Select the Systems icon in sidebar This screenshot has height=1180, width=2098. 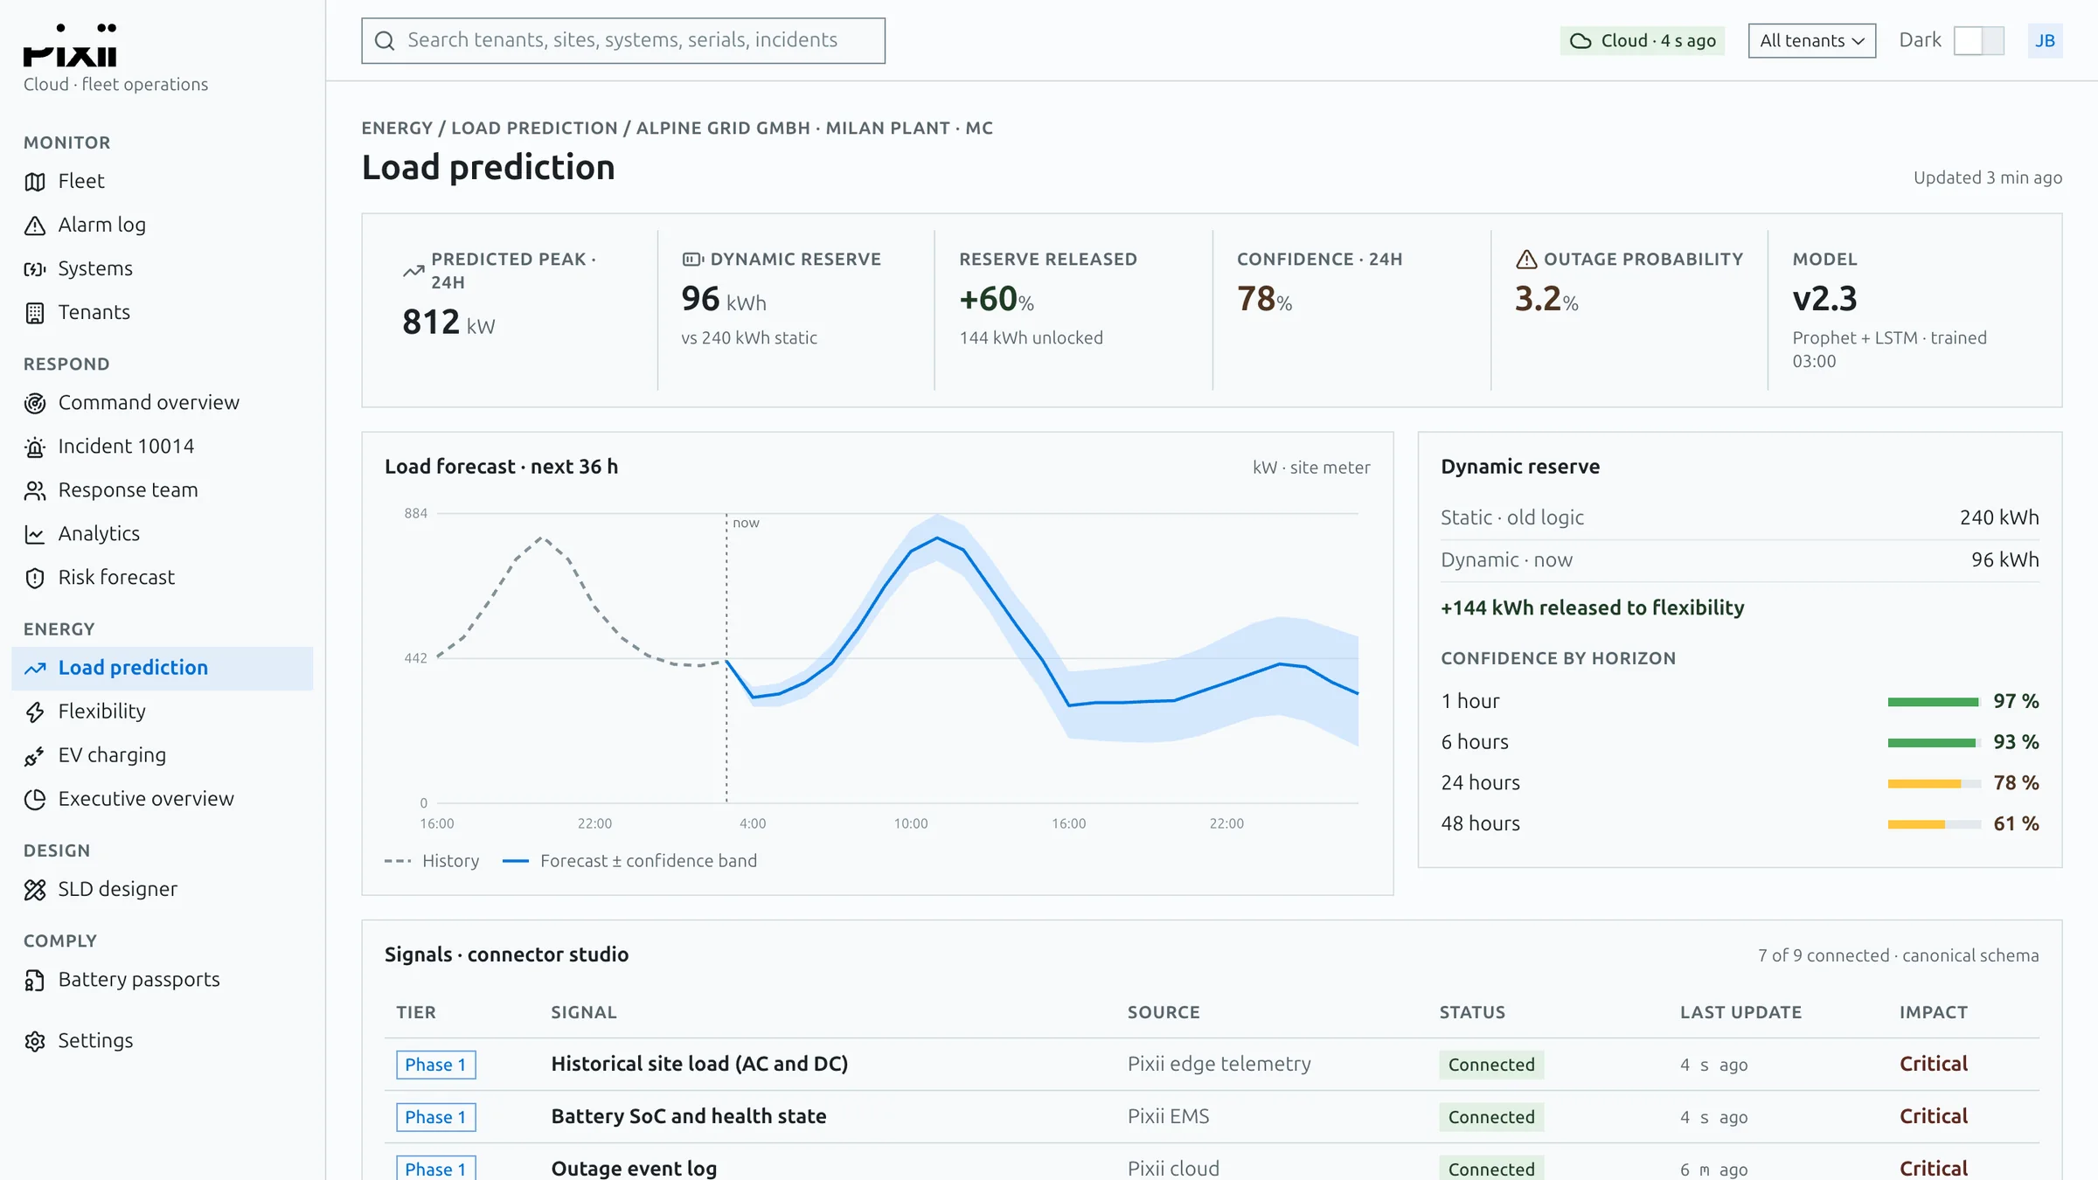(x=35, y=269)
